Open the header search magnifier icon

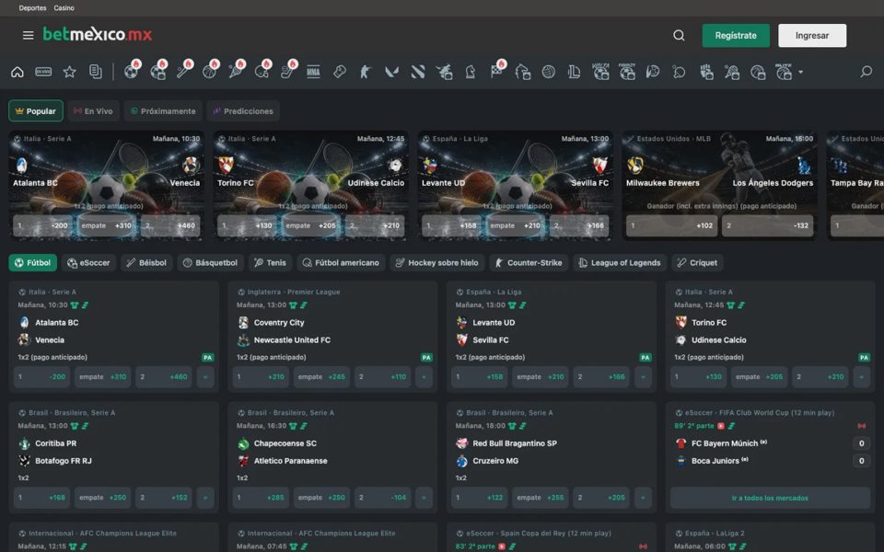[x=679, y=36]
